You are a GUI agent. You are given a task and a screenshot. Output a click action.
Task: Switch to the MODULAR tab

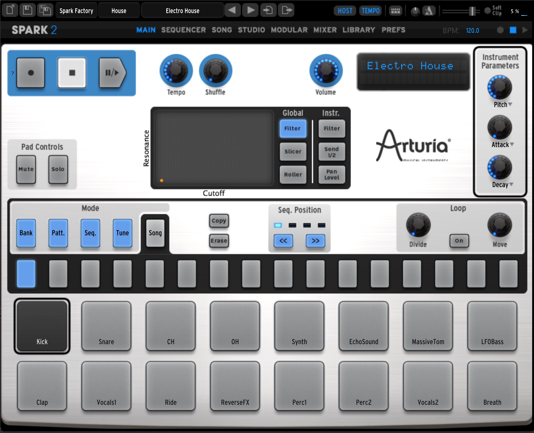click(x=289, y=30)
